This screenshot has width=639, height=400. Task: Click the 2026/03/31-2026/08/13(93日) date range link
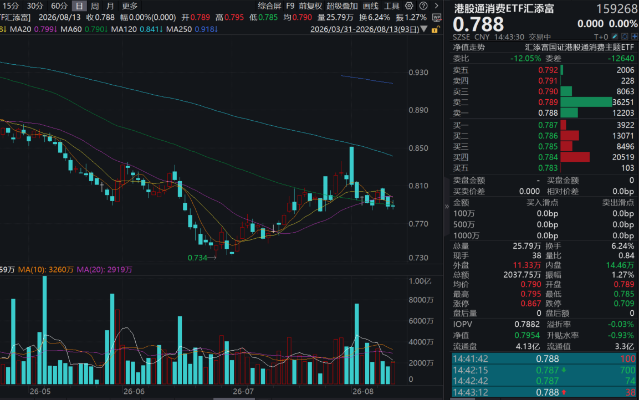(365, 29)
